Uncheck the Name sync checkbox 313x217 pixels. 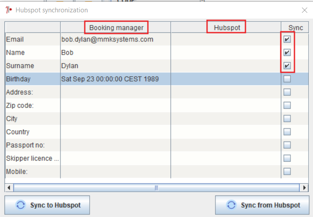(x=287, y=52)
